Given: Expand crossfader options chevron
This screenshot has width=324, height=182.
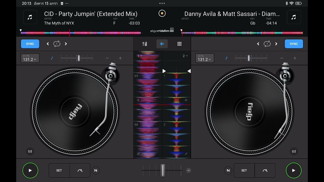Looking at the screenshot, I should [188, 170].
